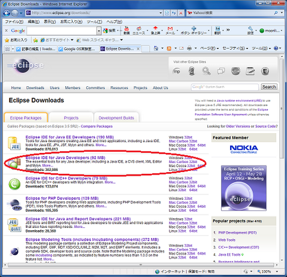Image resolution: width=287 pixels, height=277 pixels.
Task: Open the Gmail mail icon in Google toolbar
Action: pos(170,31)
